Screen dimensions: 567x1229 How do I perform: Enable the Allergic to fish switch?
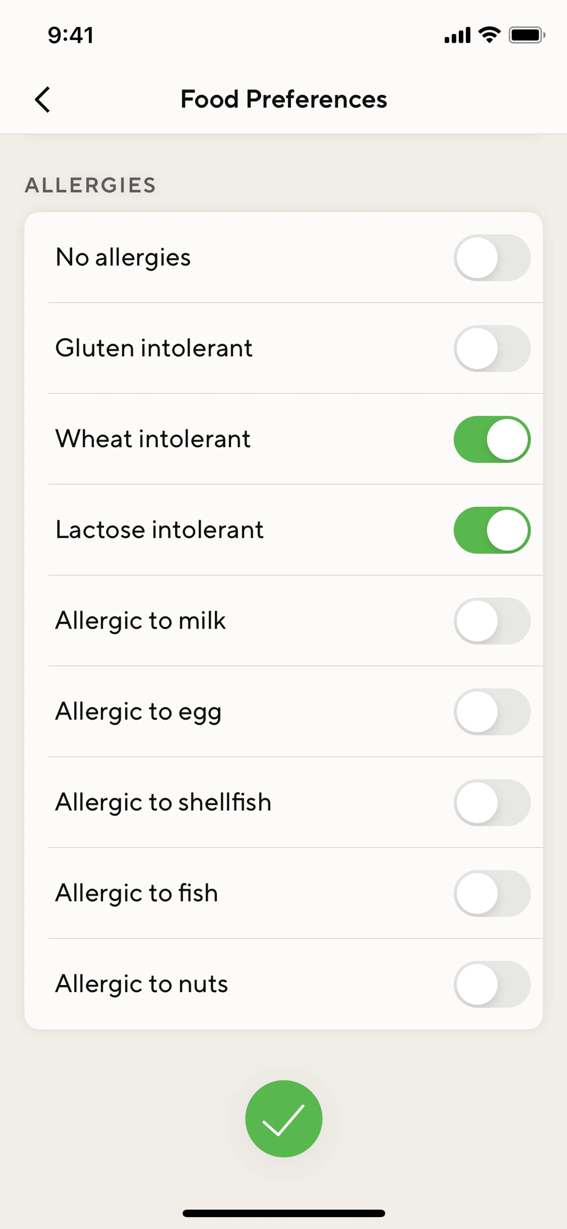492,893
